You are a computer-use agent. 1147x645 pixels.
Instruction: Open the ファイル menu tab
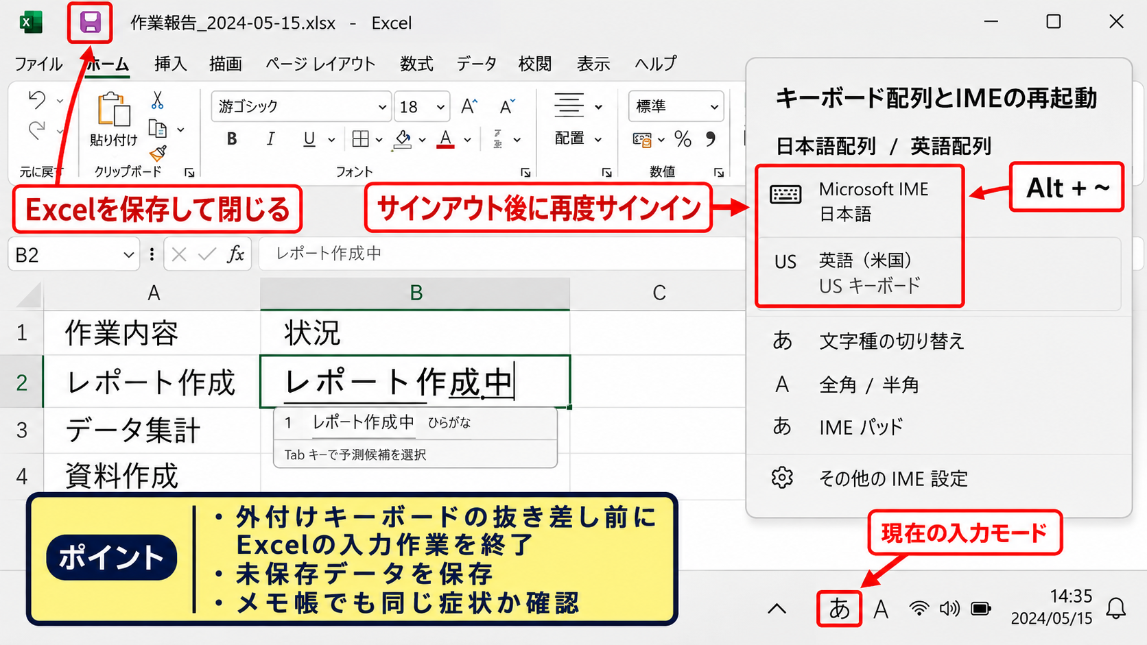point(38,64)
